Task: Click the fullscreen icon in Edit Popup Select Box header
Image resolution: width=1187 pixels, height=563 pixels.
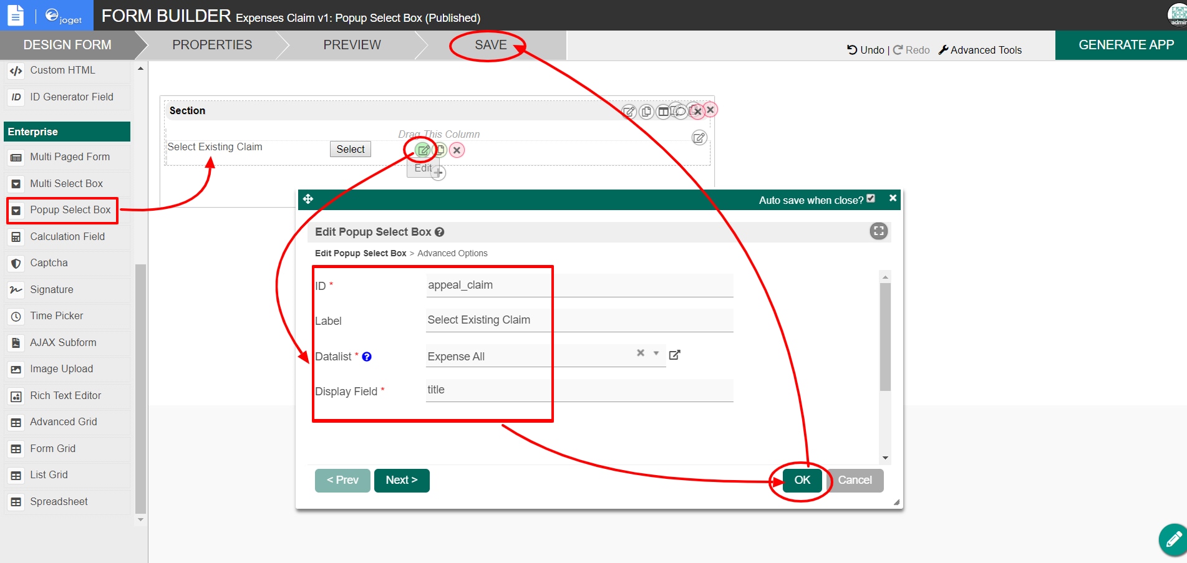Action: (x=878, y=231)
